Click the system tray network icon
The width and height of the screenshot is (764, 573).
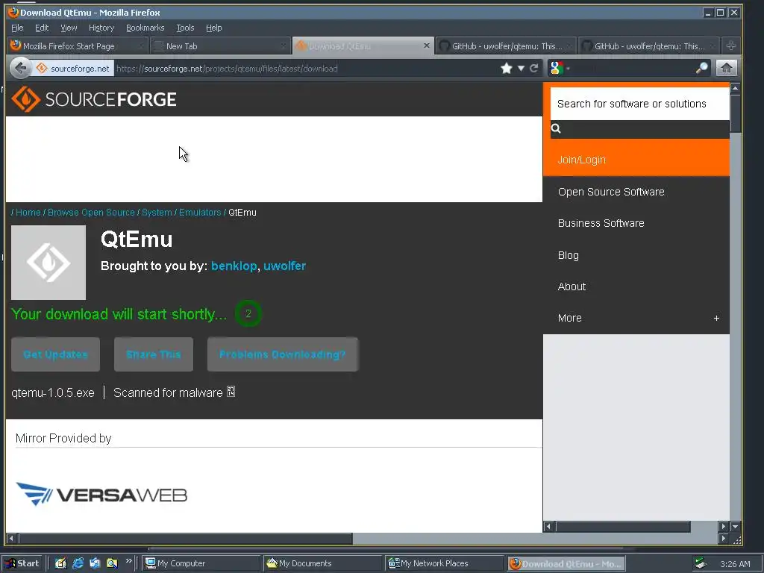(x=701, y=563)
